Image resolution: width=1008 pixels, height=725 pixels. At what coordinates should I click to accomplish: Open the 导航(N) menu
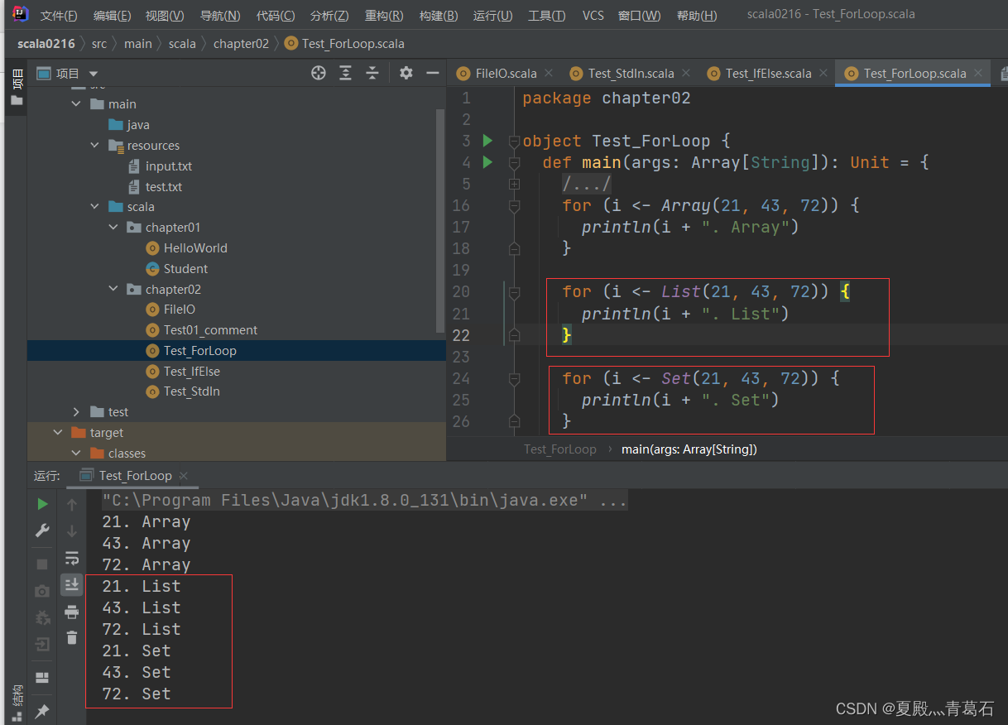tap(220, 16)
